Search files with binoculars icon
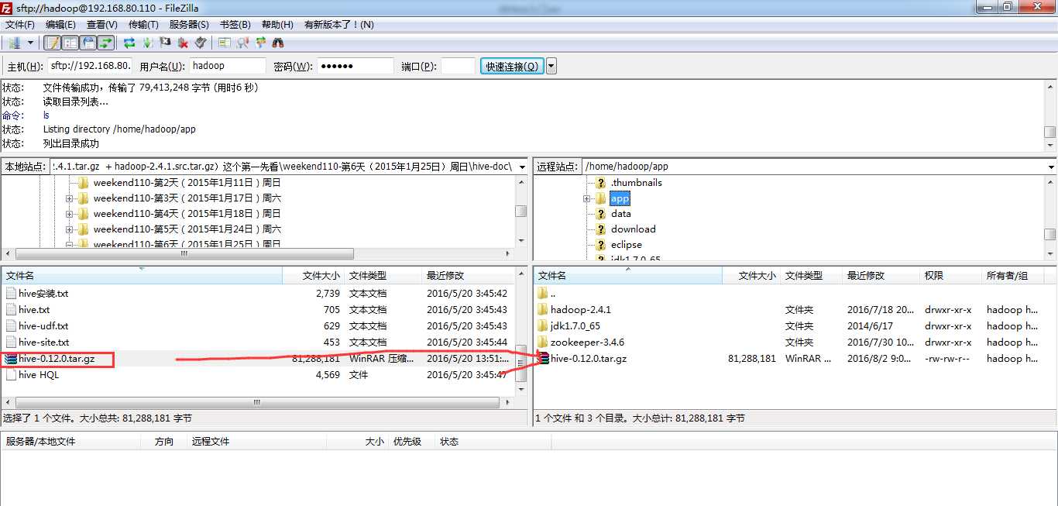This screenshot has height=506, width=1058. coord(278,43)
